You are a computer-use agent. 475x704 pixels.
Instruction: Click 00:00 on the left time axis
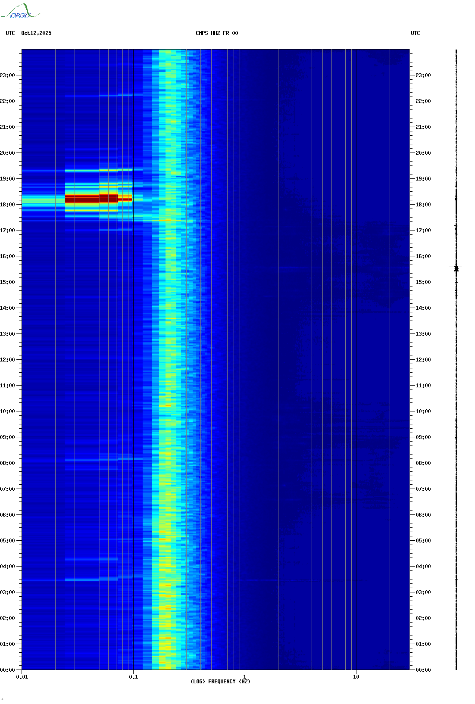(7, 670)
